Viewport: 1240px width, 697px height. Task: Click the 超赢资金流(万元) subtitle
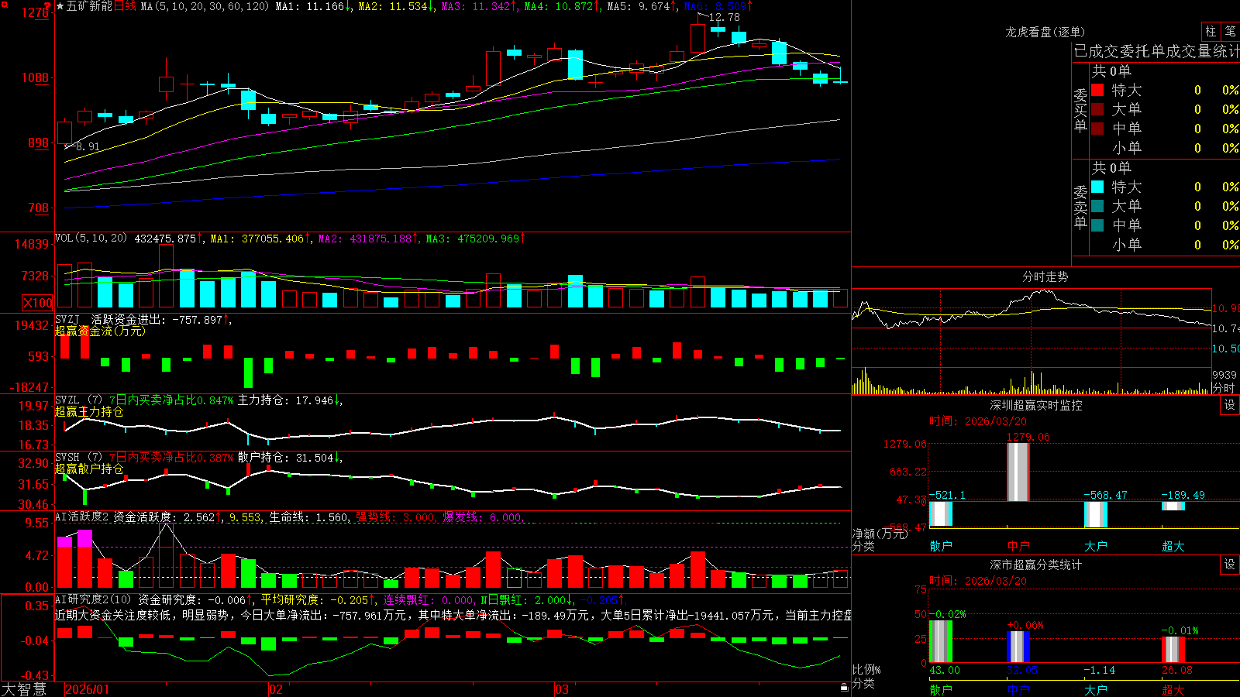100,331
